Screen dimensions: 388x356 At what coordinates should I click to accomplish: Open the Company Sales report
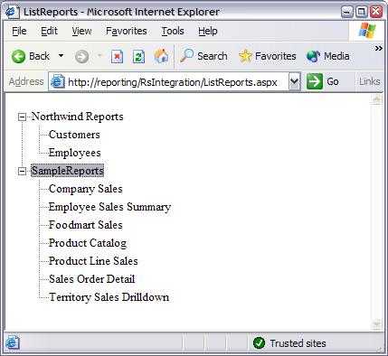click(86, 189)
